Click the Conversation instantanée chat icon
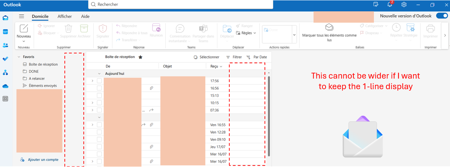 [x=180, y=29]
